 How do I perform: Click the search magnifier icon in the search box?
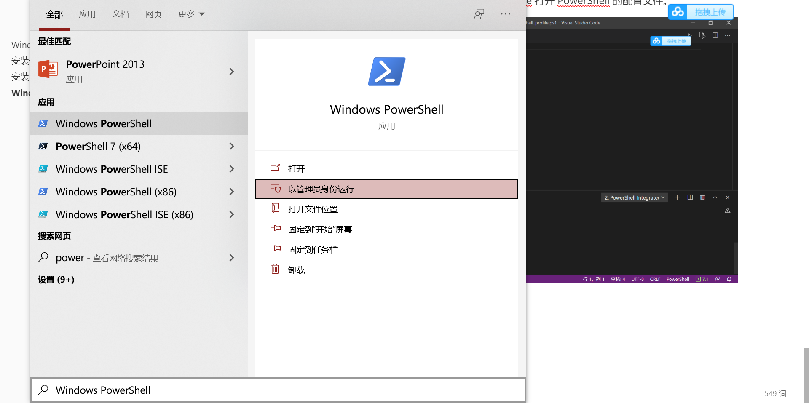(x=43, y=390)
